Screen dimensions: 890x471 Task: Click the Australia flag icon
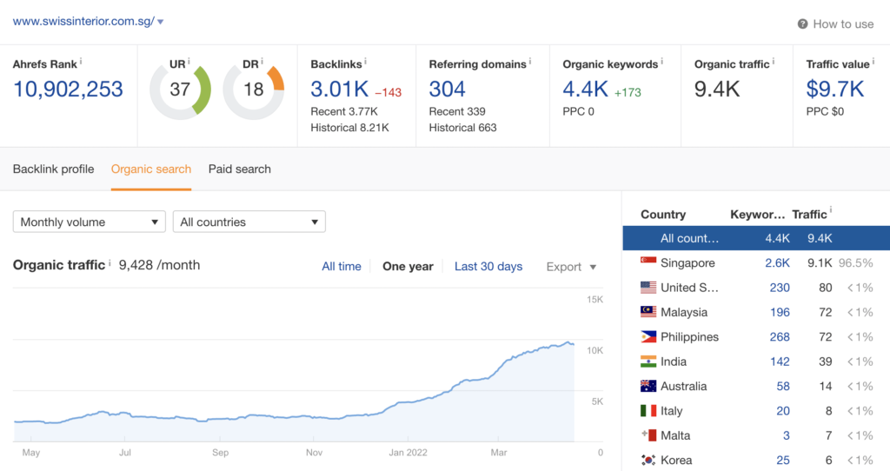pos(648,386)
